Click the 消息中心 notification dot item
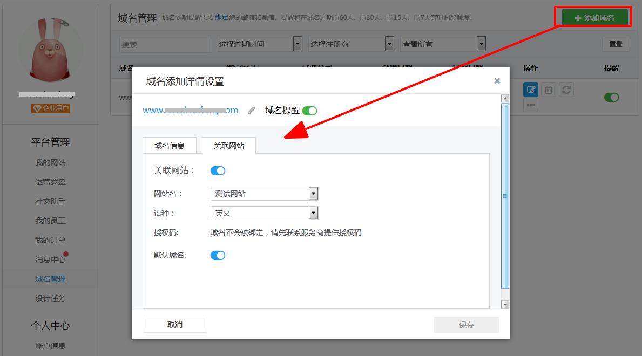Viewport: 642px width, 356px height. pyautogui.click(x=51, y=259)
